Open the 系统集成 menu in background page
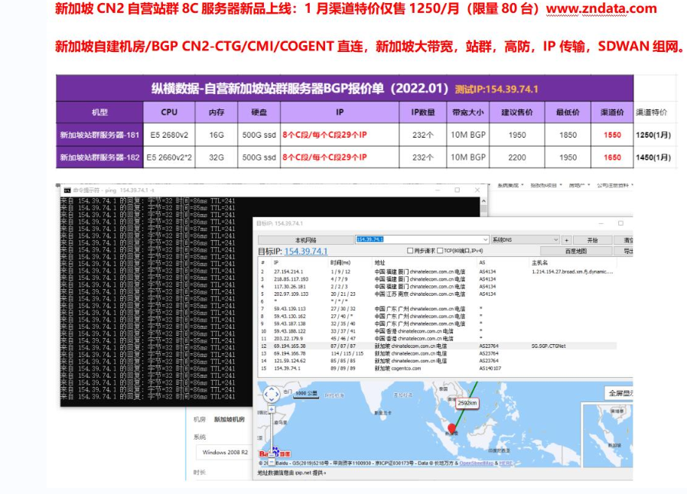 pos(510,186)
